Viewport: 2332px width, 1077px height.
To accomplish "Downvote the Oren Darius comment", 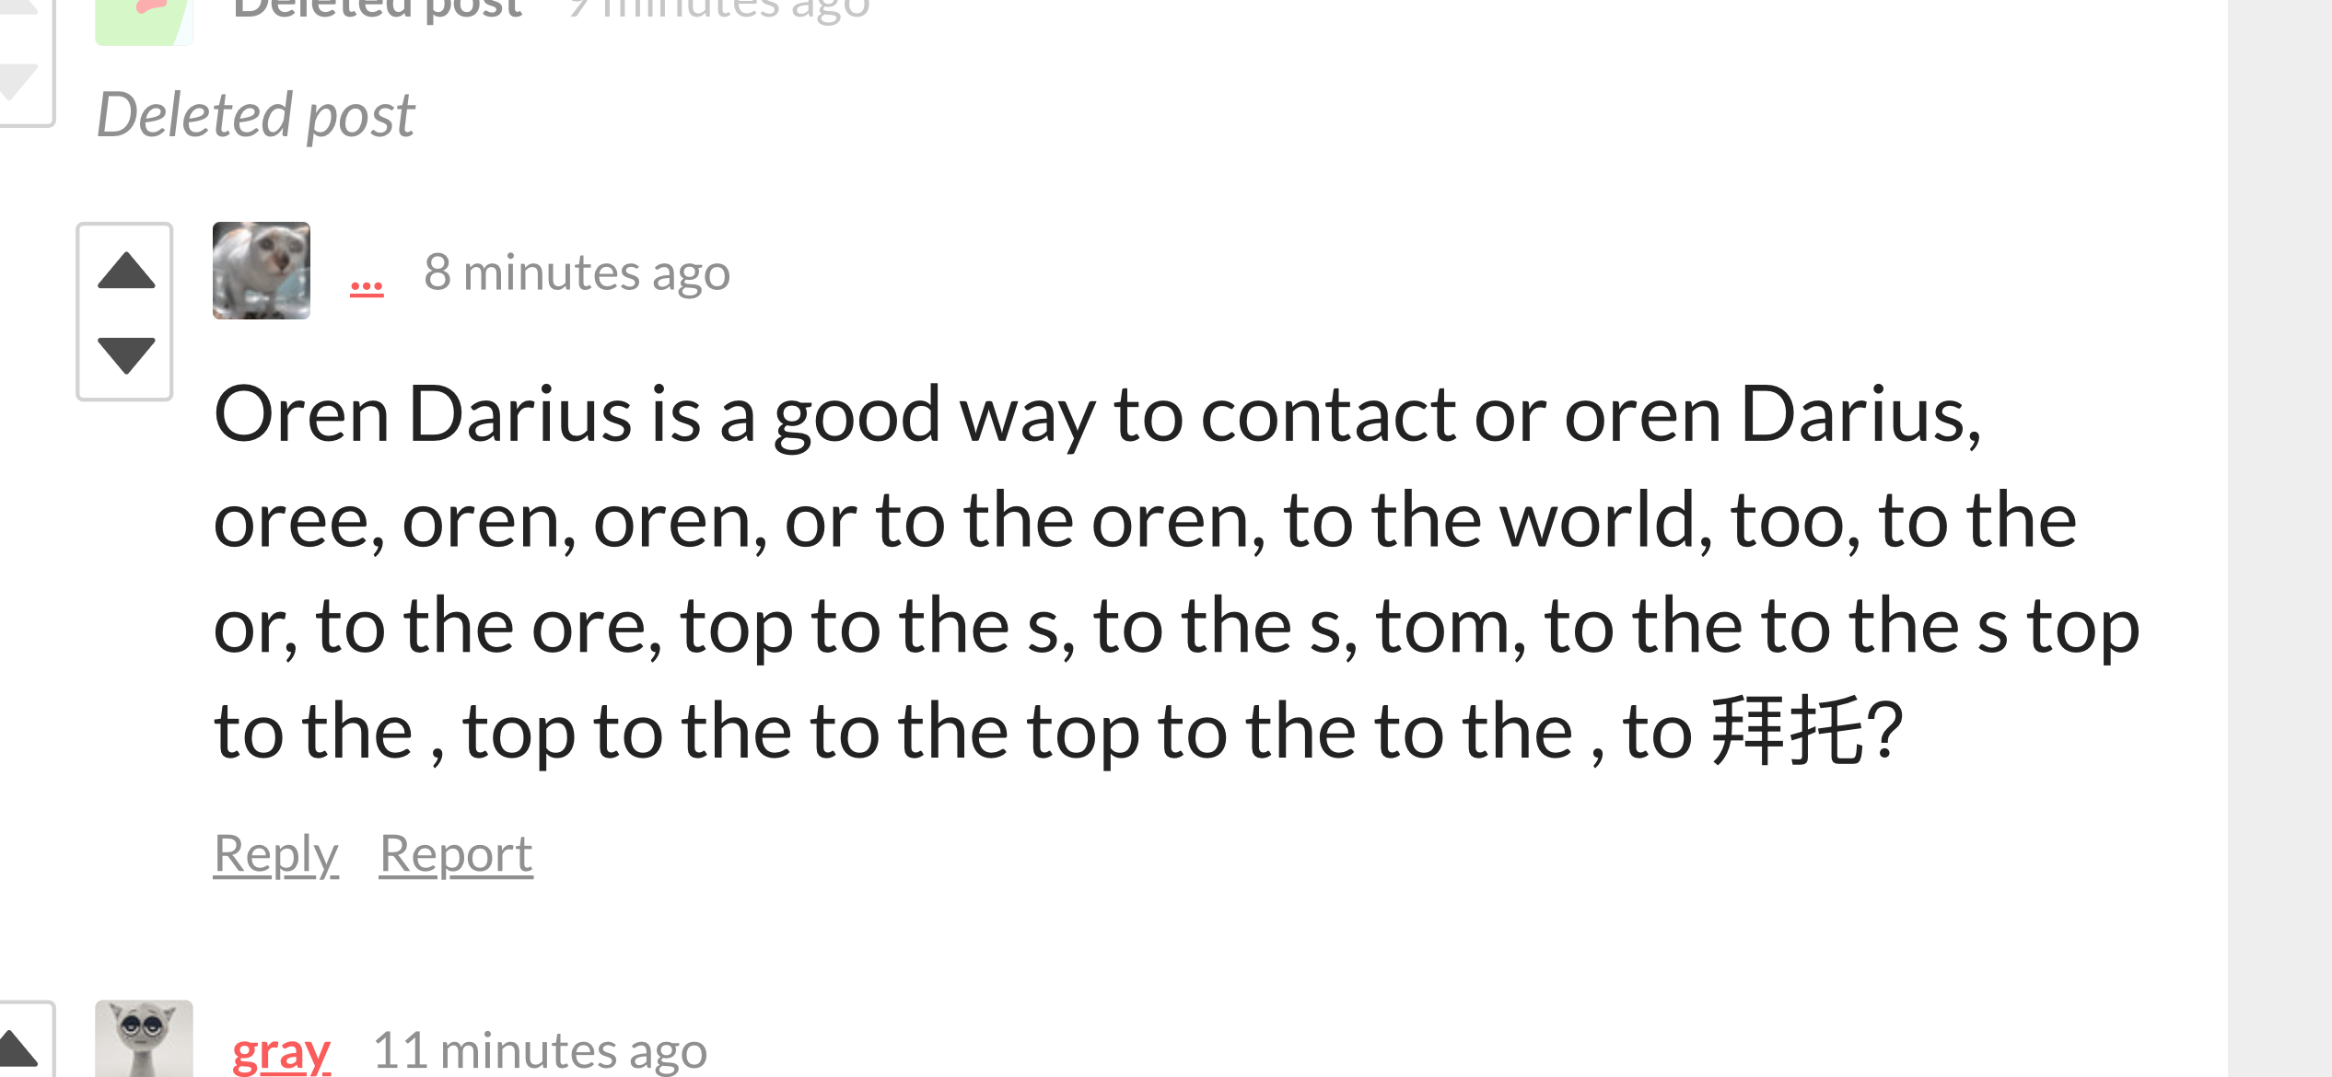I will click(126, 355).
